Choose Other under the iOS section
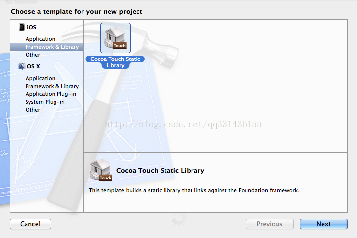 click(x=33, y=55)
